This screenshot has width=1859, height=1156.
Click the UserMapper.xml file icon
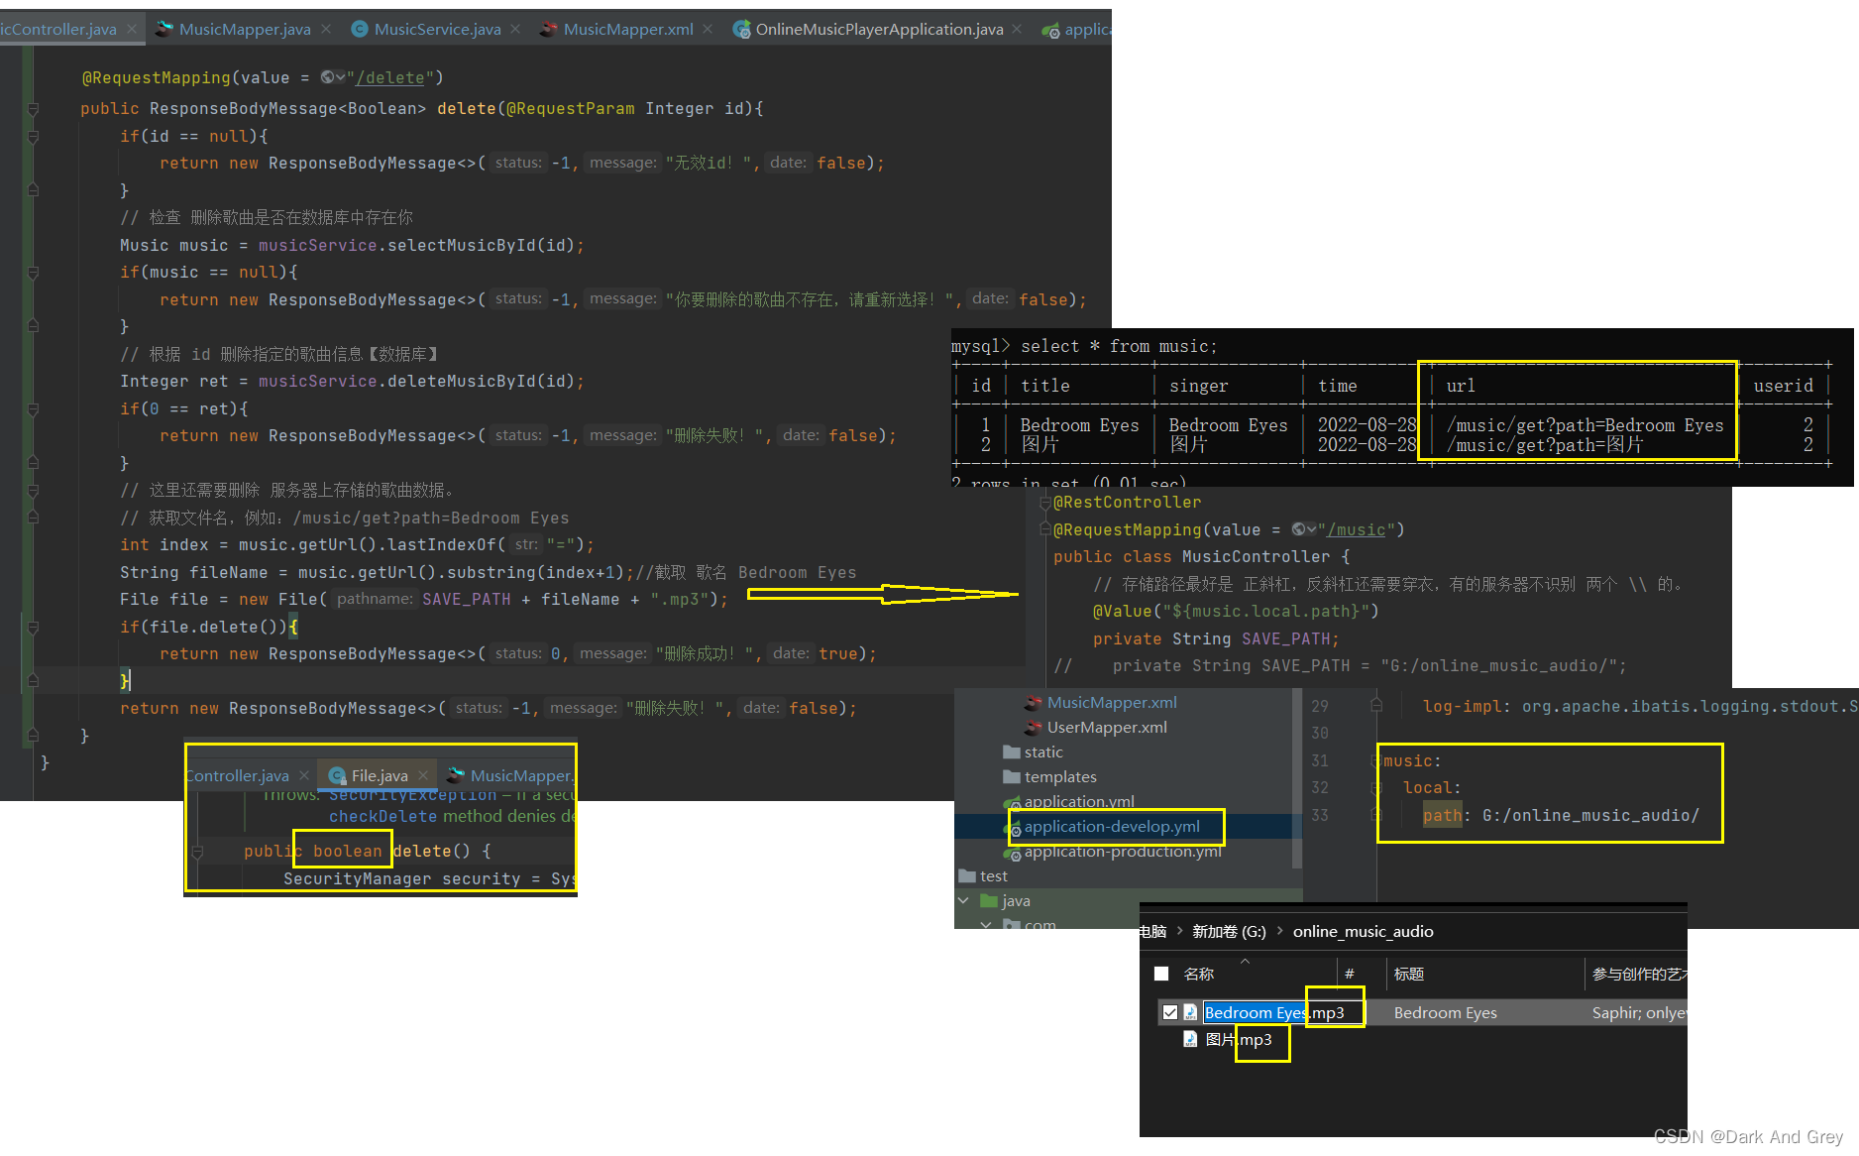1033,727
